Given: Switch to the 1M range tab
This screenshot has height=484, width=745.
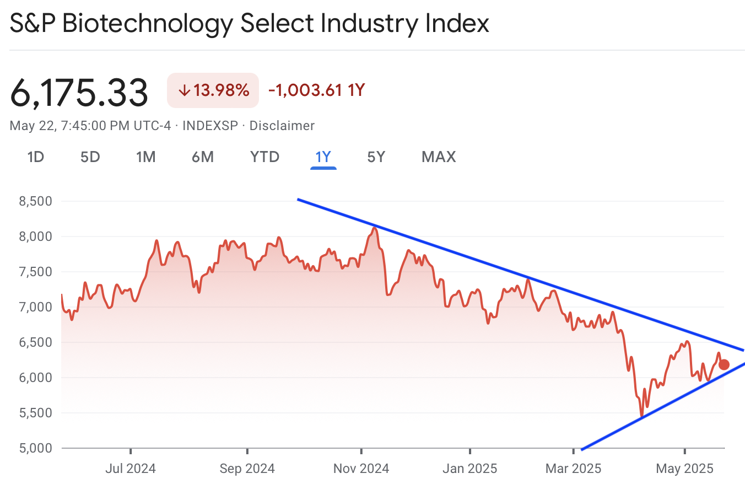Looking at the screenshot, I should coord(146,157).
